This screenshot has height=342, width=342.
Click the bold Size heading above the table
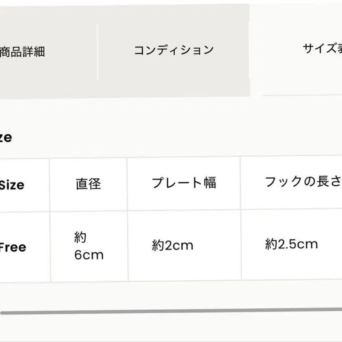coord(6,137)
